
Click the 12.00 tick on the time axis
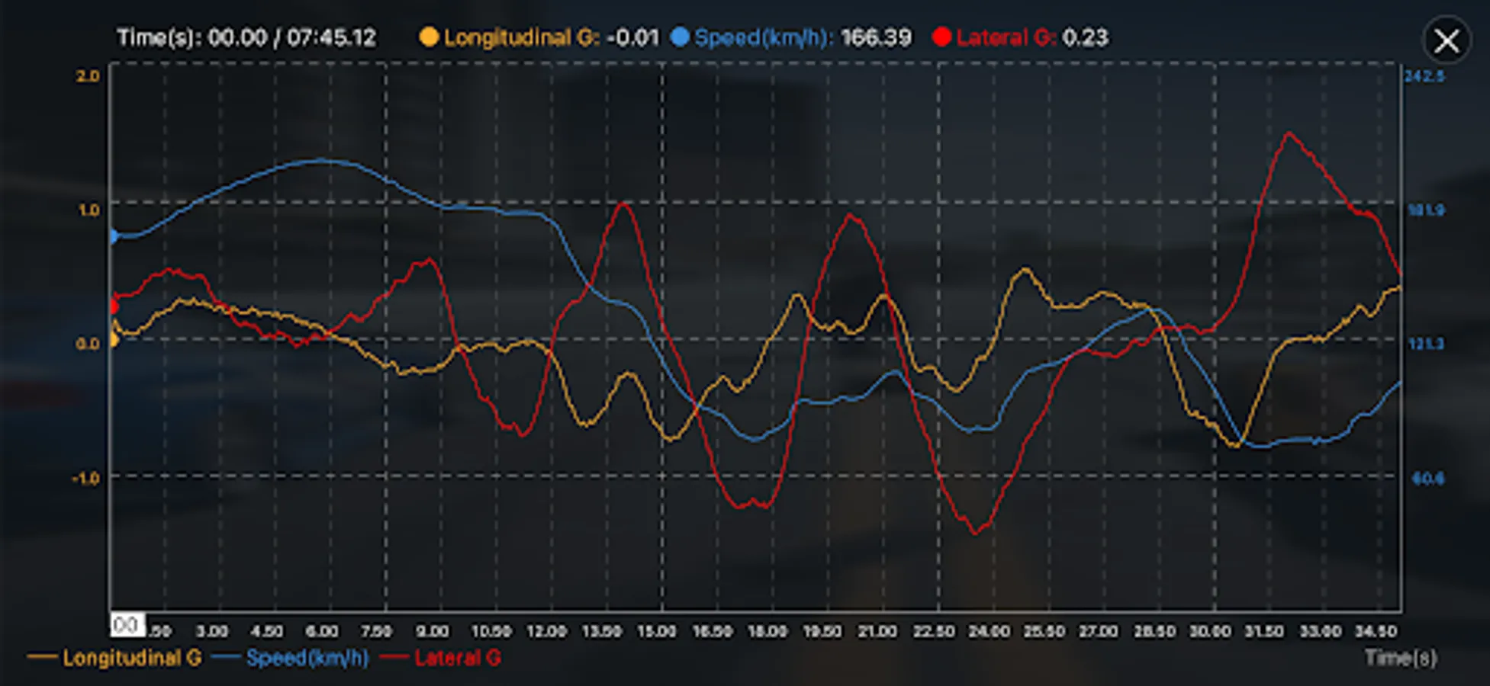pyautogui.click(x=547, y=631)
